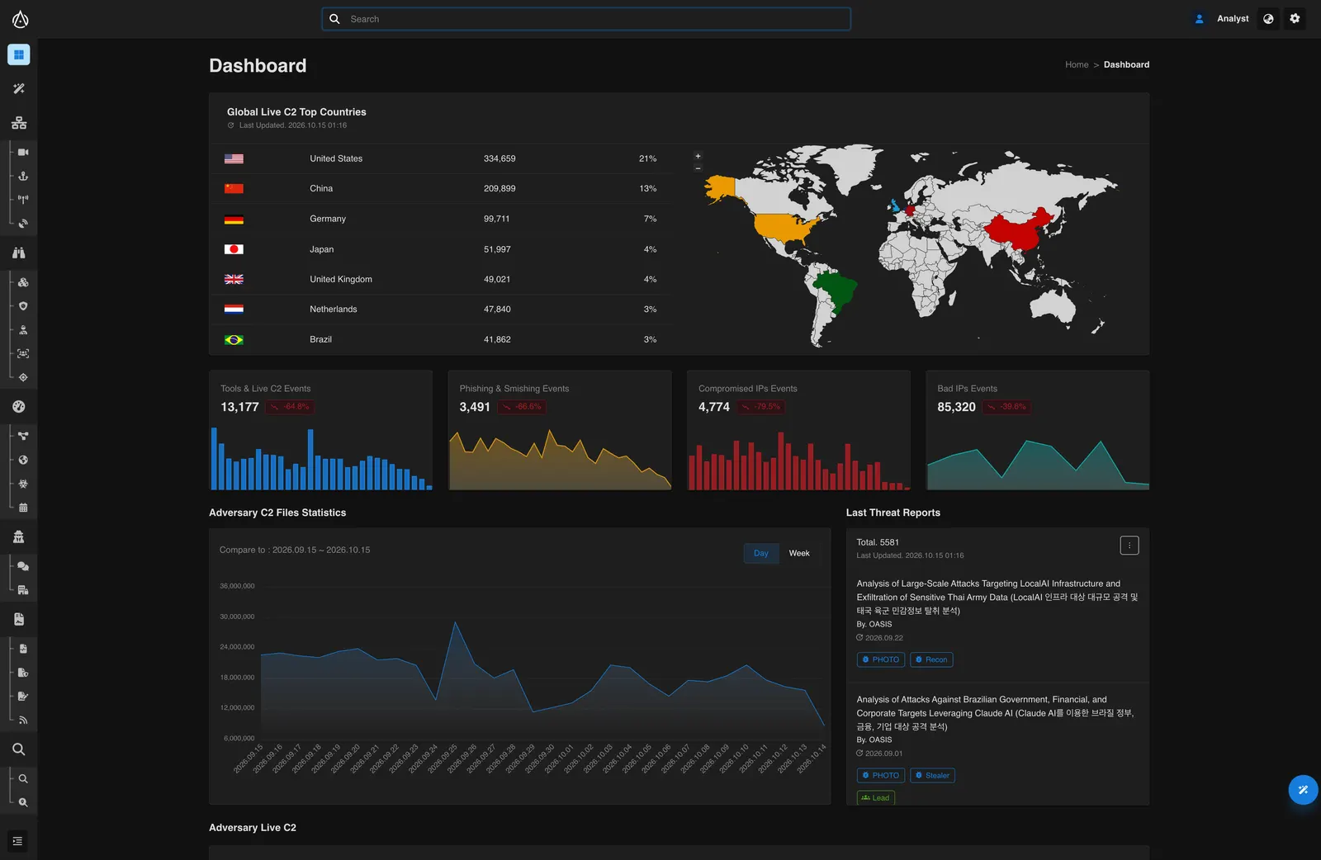Open the RSS feed sidebar icon
This screenshot has height=860, width=1321.
pos(23,720)
